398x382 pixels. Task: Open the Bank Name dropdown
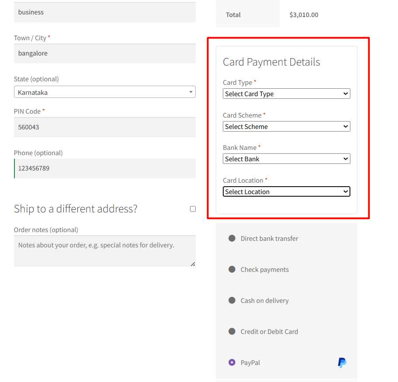click(x=286, y=159)
